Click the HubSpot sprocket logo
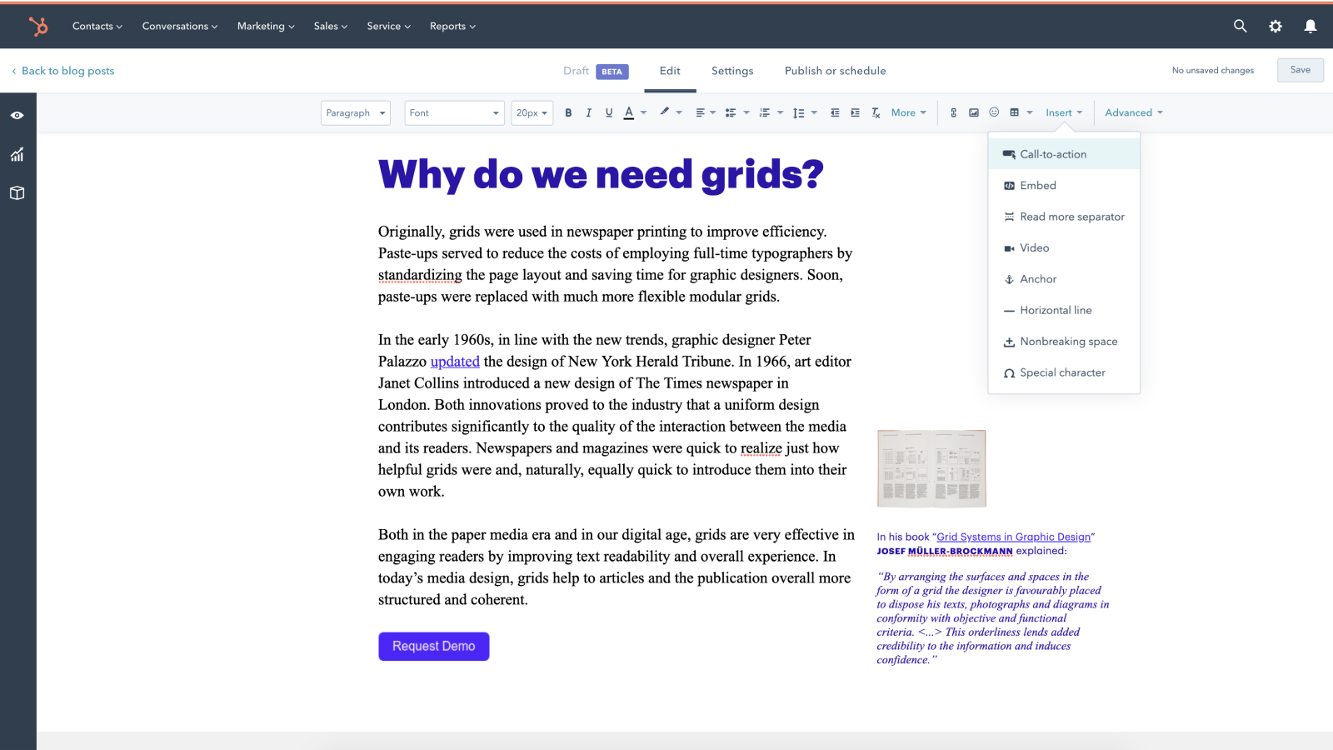 pyautogui.click(x=38, y=27)
